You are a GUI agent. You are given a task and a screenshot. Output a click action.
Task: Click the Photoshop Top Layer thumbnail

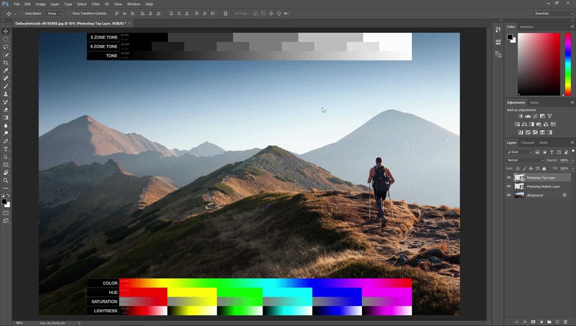point(519,177)
